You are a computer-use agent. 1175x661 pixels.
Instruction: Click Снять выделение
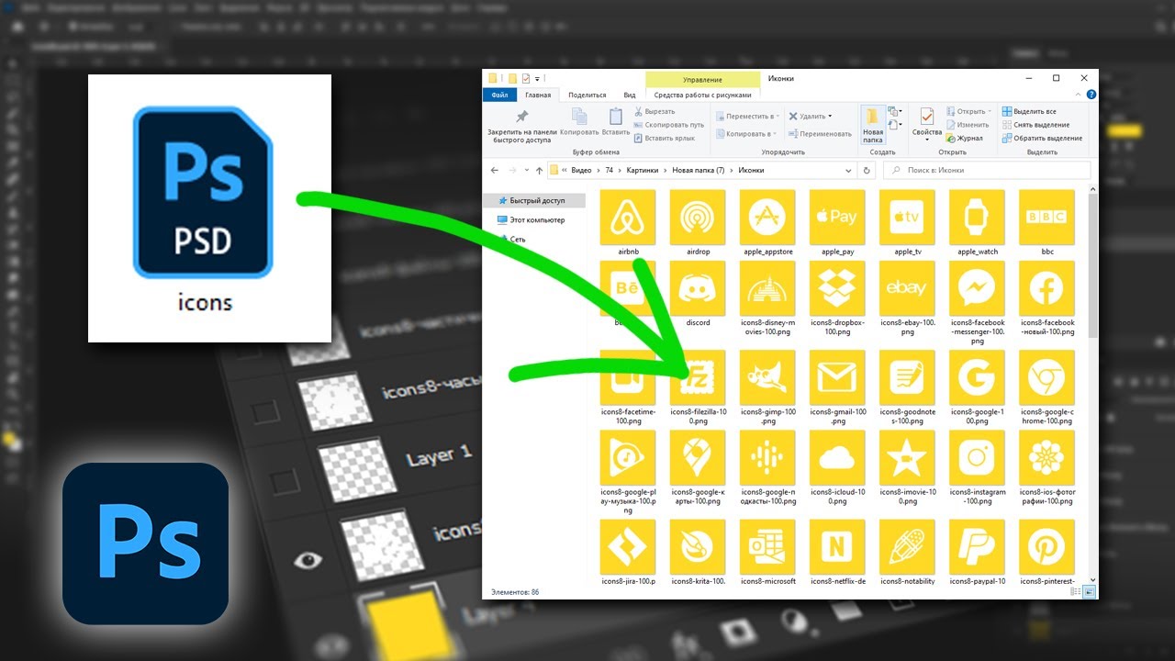click(x=1035, y=125)
